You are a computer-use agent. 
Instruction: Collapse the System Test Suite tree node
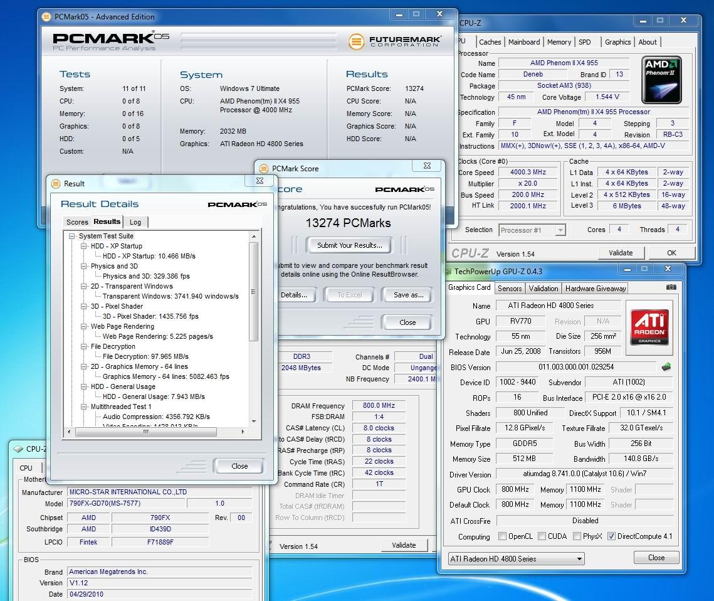(72, 236)
